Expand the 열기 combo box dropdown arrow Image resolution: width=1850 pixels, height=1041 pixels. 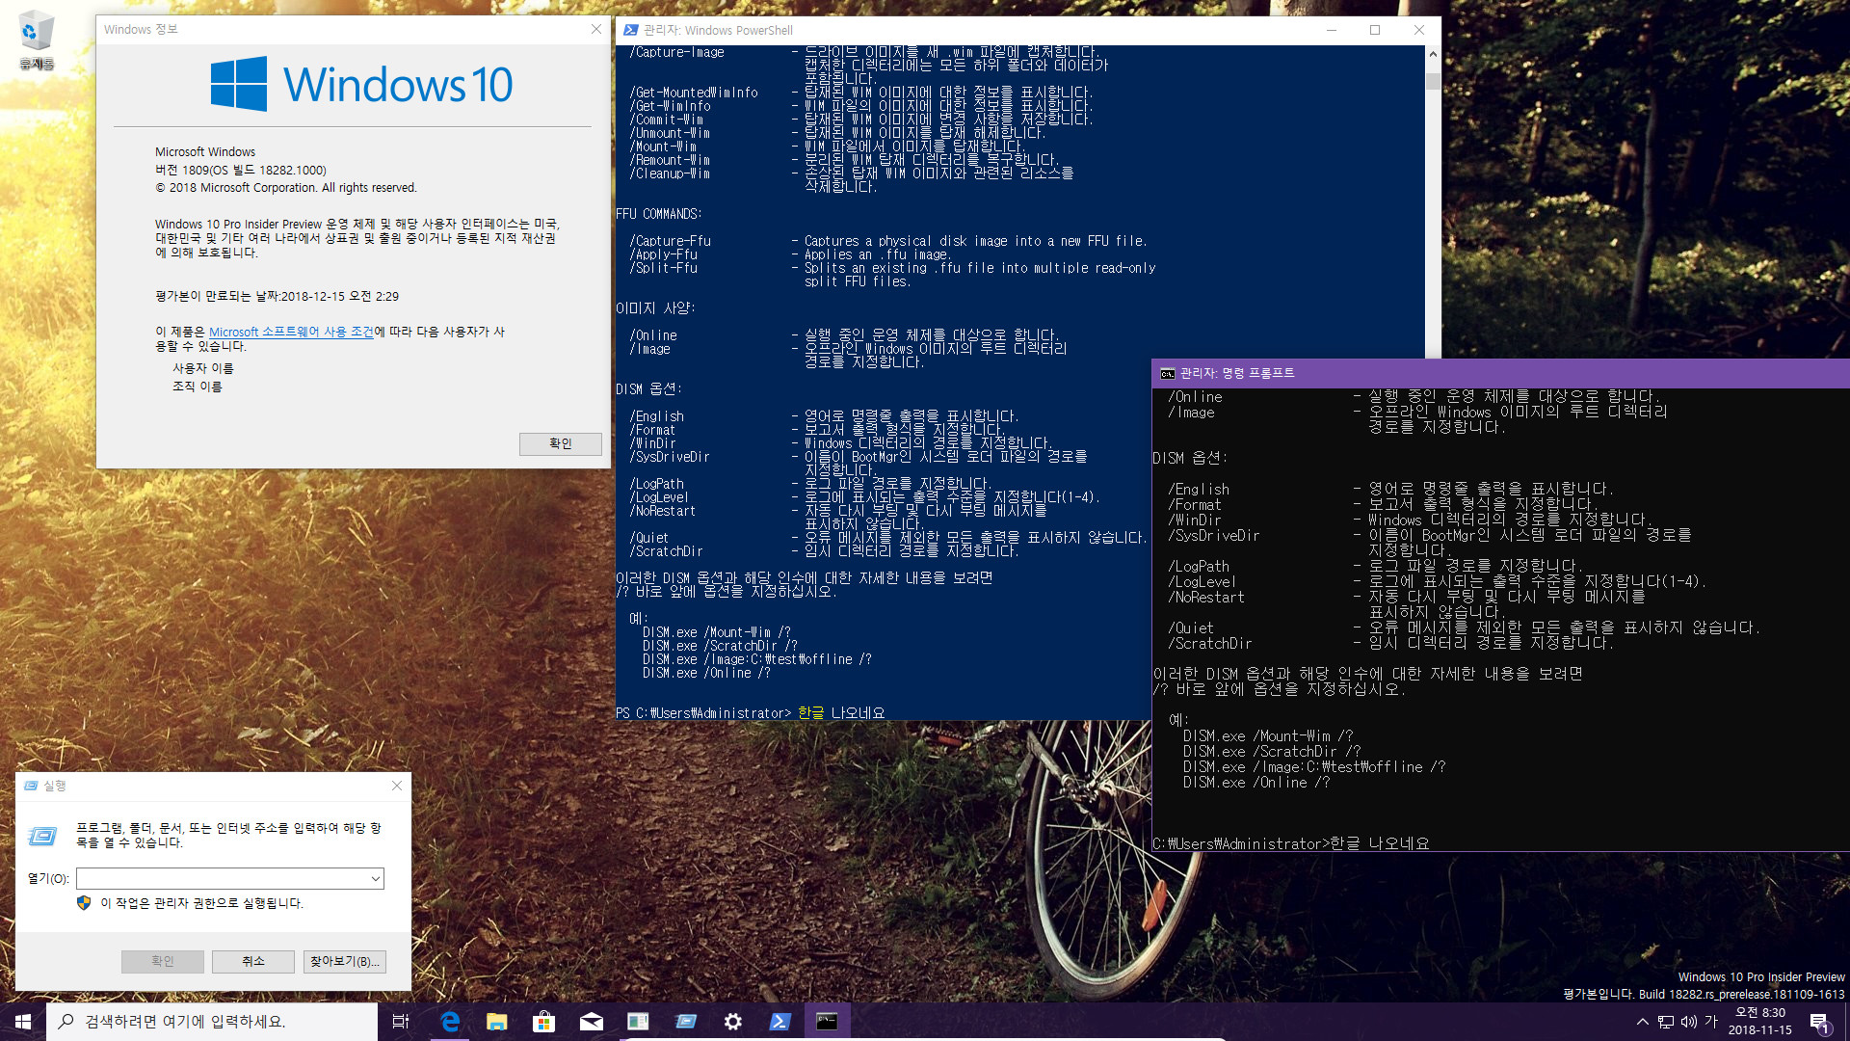click(376, 878)
